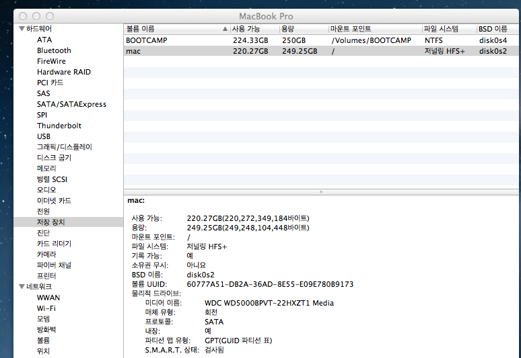This screenshot has height=358, width=521.
Task: Collapse the 네트워크 tree section
Action: click(22, 287)
